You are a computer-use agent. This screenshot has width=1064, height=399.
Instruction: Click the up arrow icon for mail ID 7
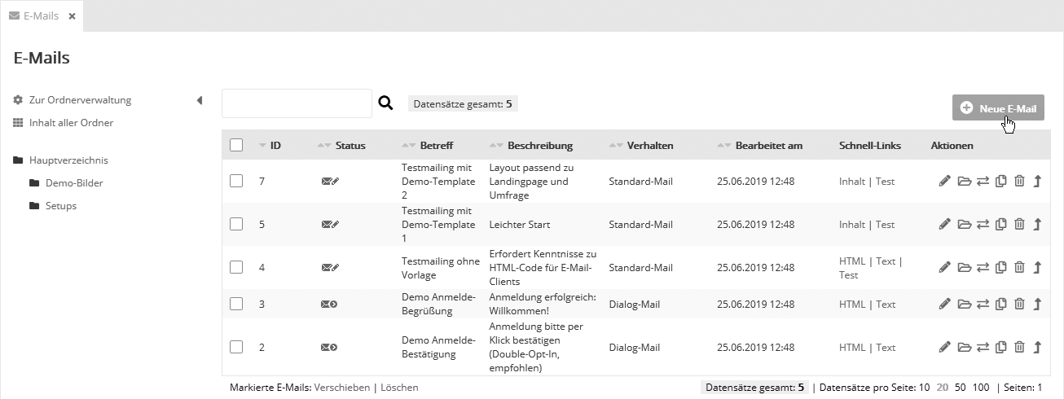coord(1037,181)
